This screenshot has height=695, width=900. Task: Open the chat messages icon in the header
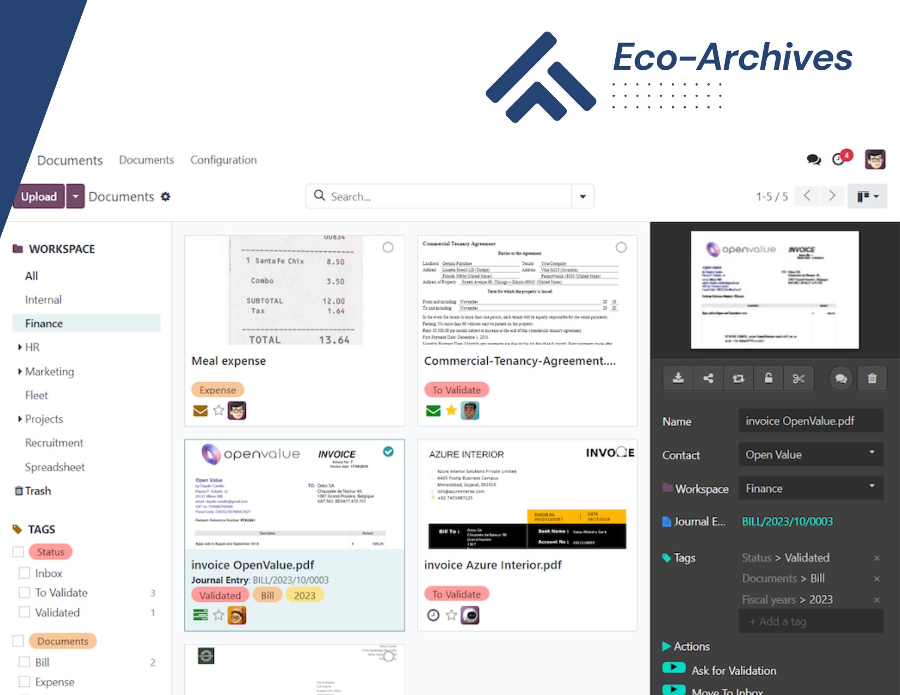point(813,159)
